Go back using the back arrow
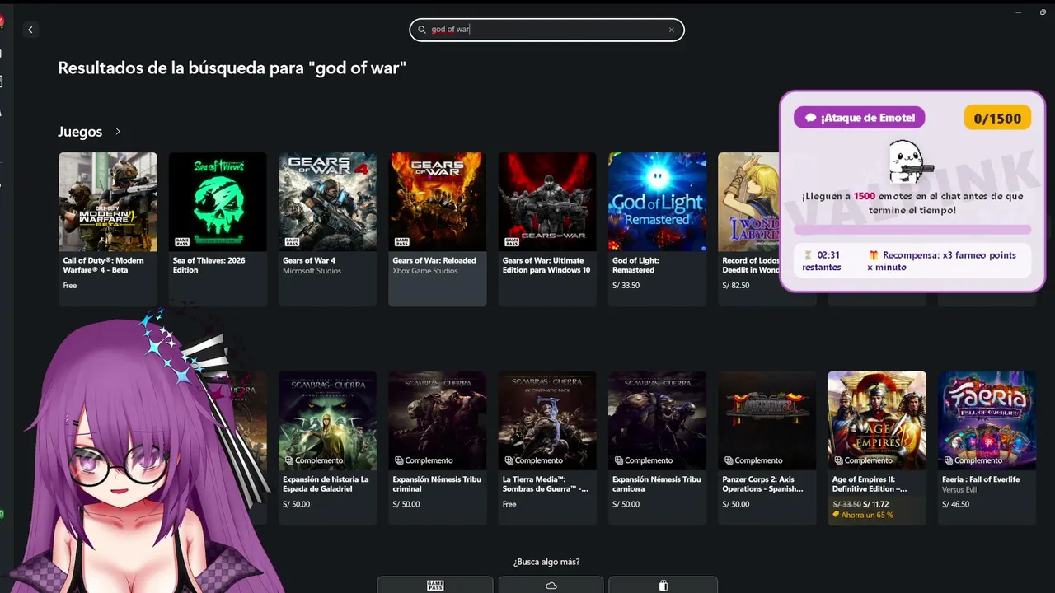The image size is (1055, 593). [x=30, y=30]
